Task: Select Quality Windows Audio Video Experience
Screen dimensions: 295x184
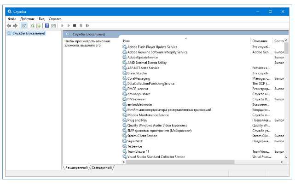Action: click(x=157, y=125)
